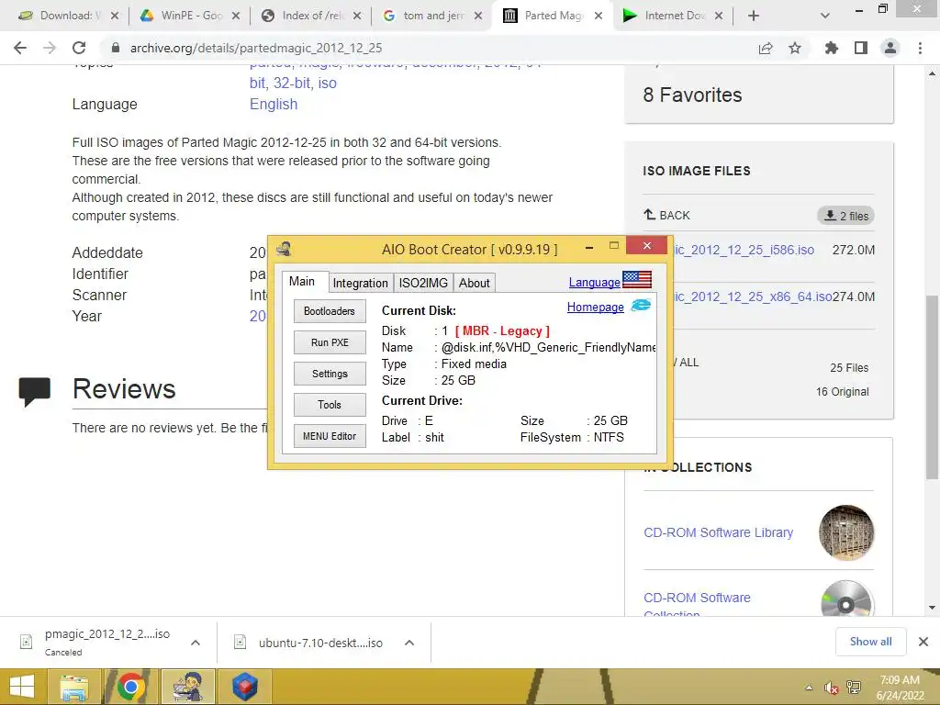Open the Chrome extensions puzzle icon
The width and height of the screenshot is (940, 705).
coord(831,48)
